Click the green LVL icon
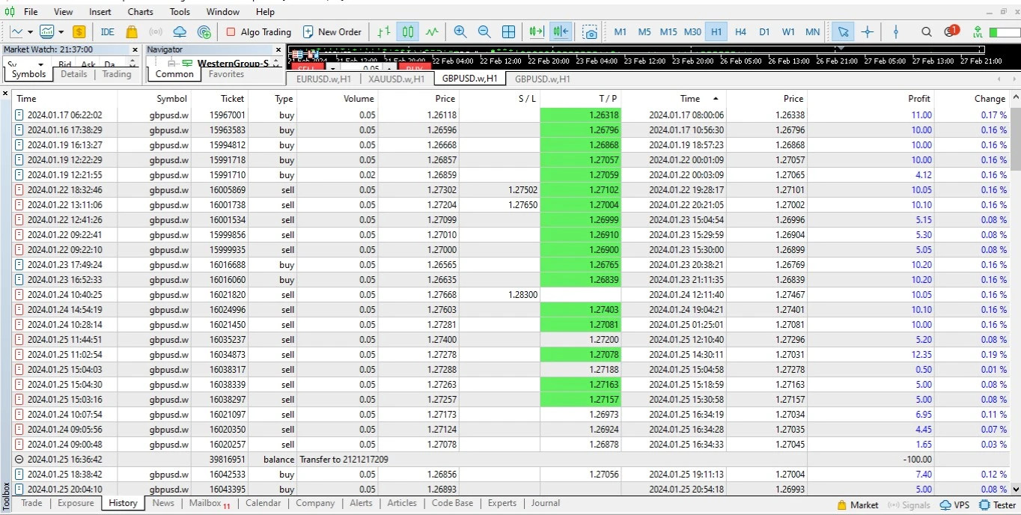This screenshot has height=515, width=1021. tap(978, 31)
